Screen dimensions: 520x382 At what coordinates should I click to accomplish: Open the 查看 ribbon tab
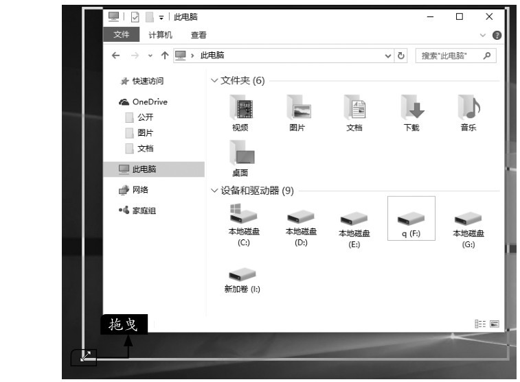pyautogui.click(x=199, y=35)
